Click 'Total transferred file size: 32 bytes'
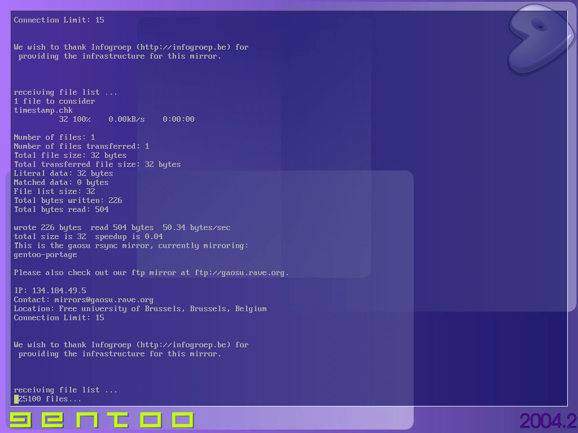 tap(97, 164)
